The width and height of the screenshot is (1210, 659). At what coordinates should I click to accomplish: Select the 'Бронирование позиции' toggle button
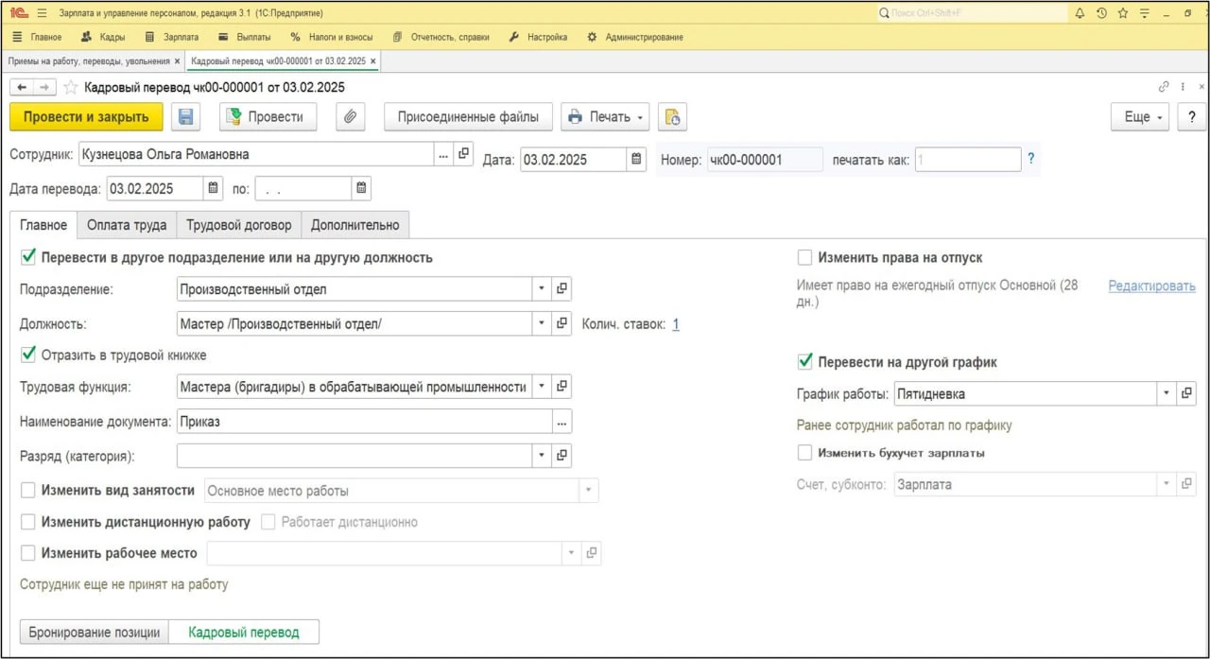(95, 632)
